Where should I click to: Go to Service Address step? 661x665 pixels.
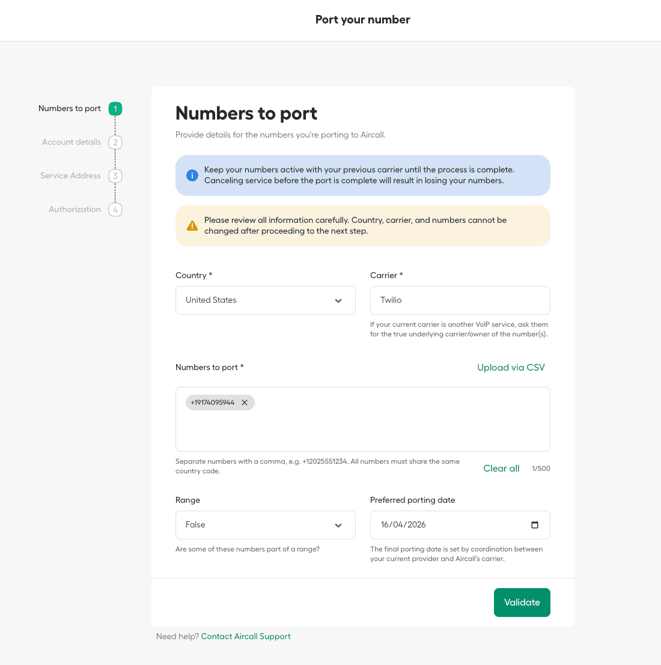pos(70,176)
